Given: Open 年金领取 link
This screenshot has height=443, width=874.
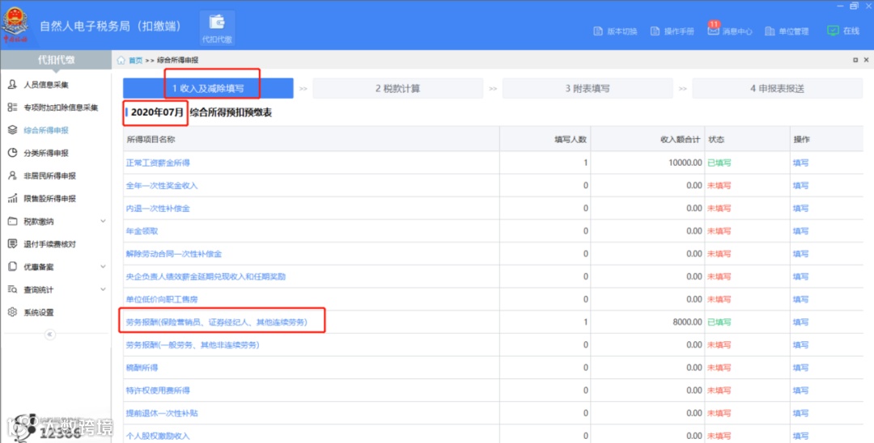Looking at the screenshot, I should tap(142, 231).
